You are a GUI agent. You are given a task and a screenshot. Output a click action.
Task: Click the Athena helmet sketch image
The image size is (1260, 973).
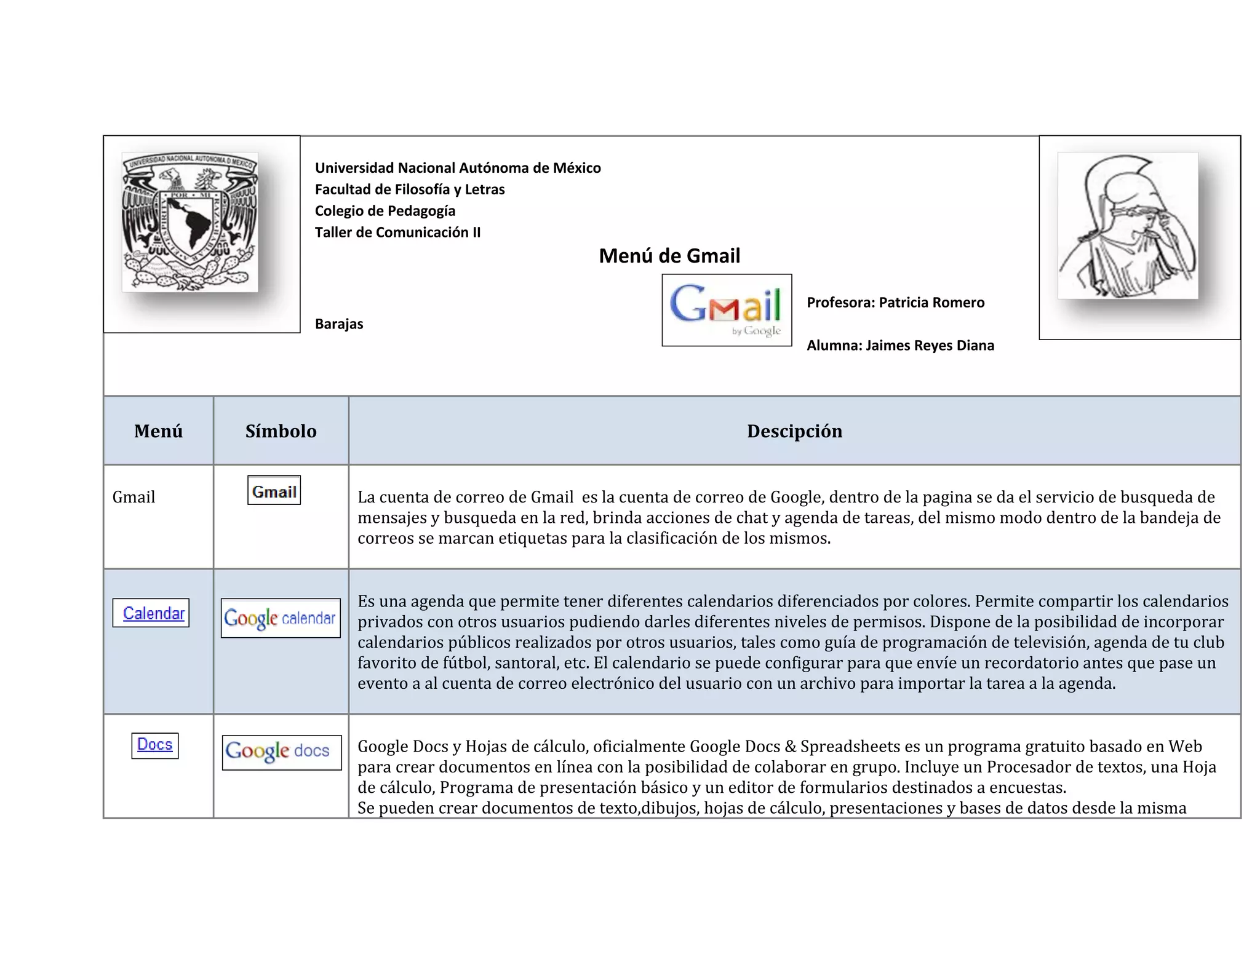[1127, 226]
